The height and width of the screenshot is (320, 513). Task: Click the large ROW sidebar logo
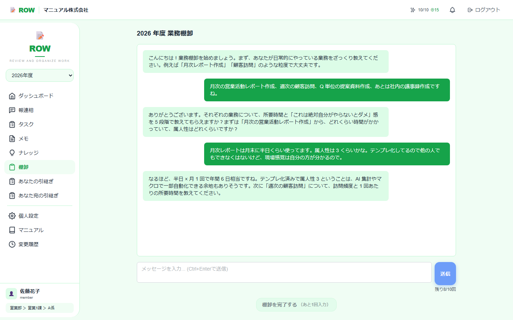pyautogui.click(x=40, y=49)
